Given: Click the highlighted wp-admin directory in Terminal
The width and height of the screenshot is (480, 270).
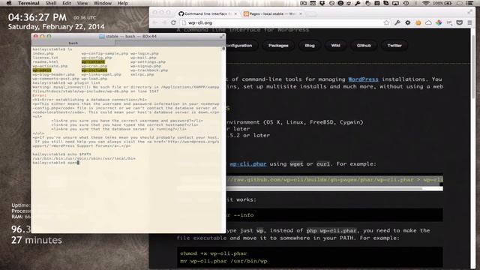Looking at the screenshot, I should 42,70.
